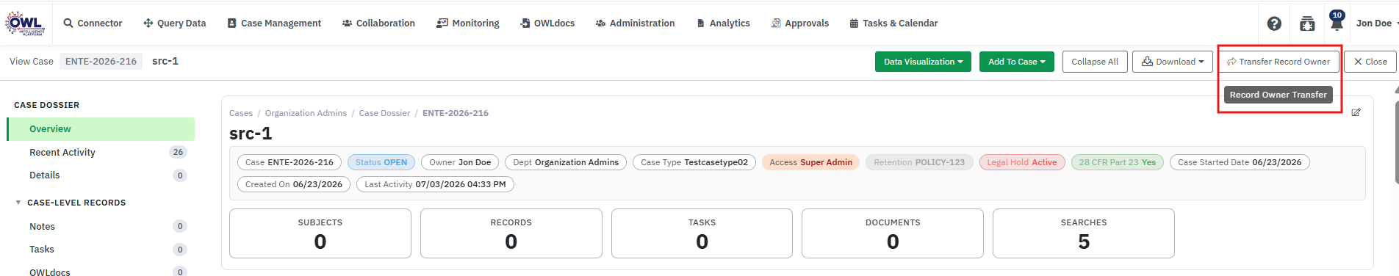Click the OWL Intelligence Platform logo
1399x276 pixels.
pyautogui.click(x=26, y=23)
